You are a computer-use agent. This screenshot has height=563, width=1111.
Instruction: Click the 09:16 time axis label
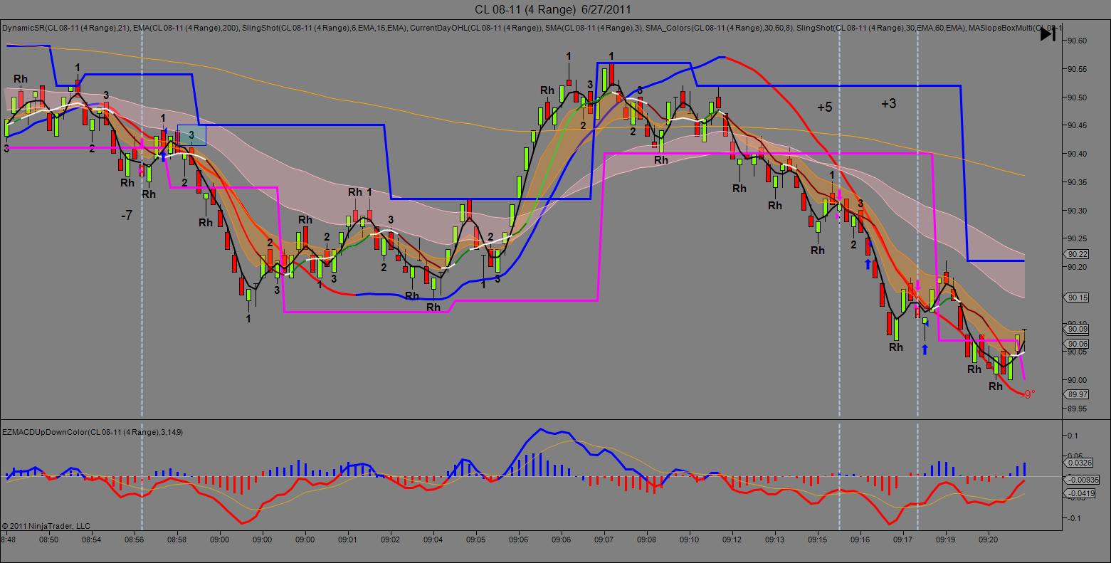pyautogui.click(x=860, y=540)
